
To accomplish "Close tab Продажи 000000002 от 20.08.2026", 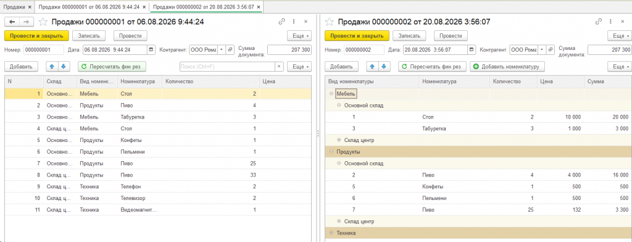I will (259, 7).
